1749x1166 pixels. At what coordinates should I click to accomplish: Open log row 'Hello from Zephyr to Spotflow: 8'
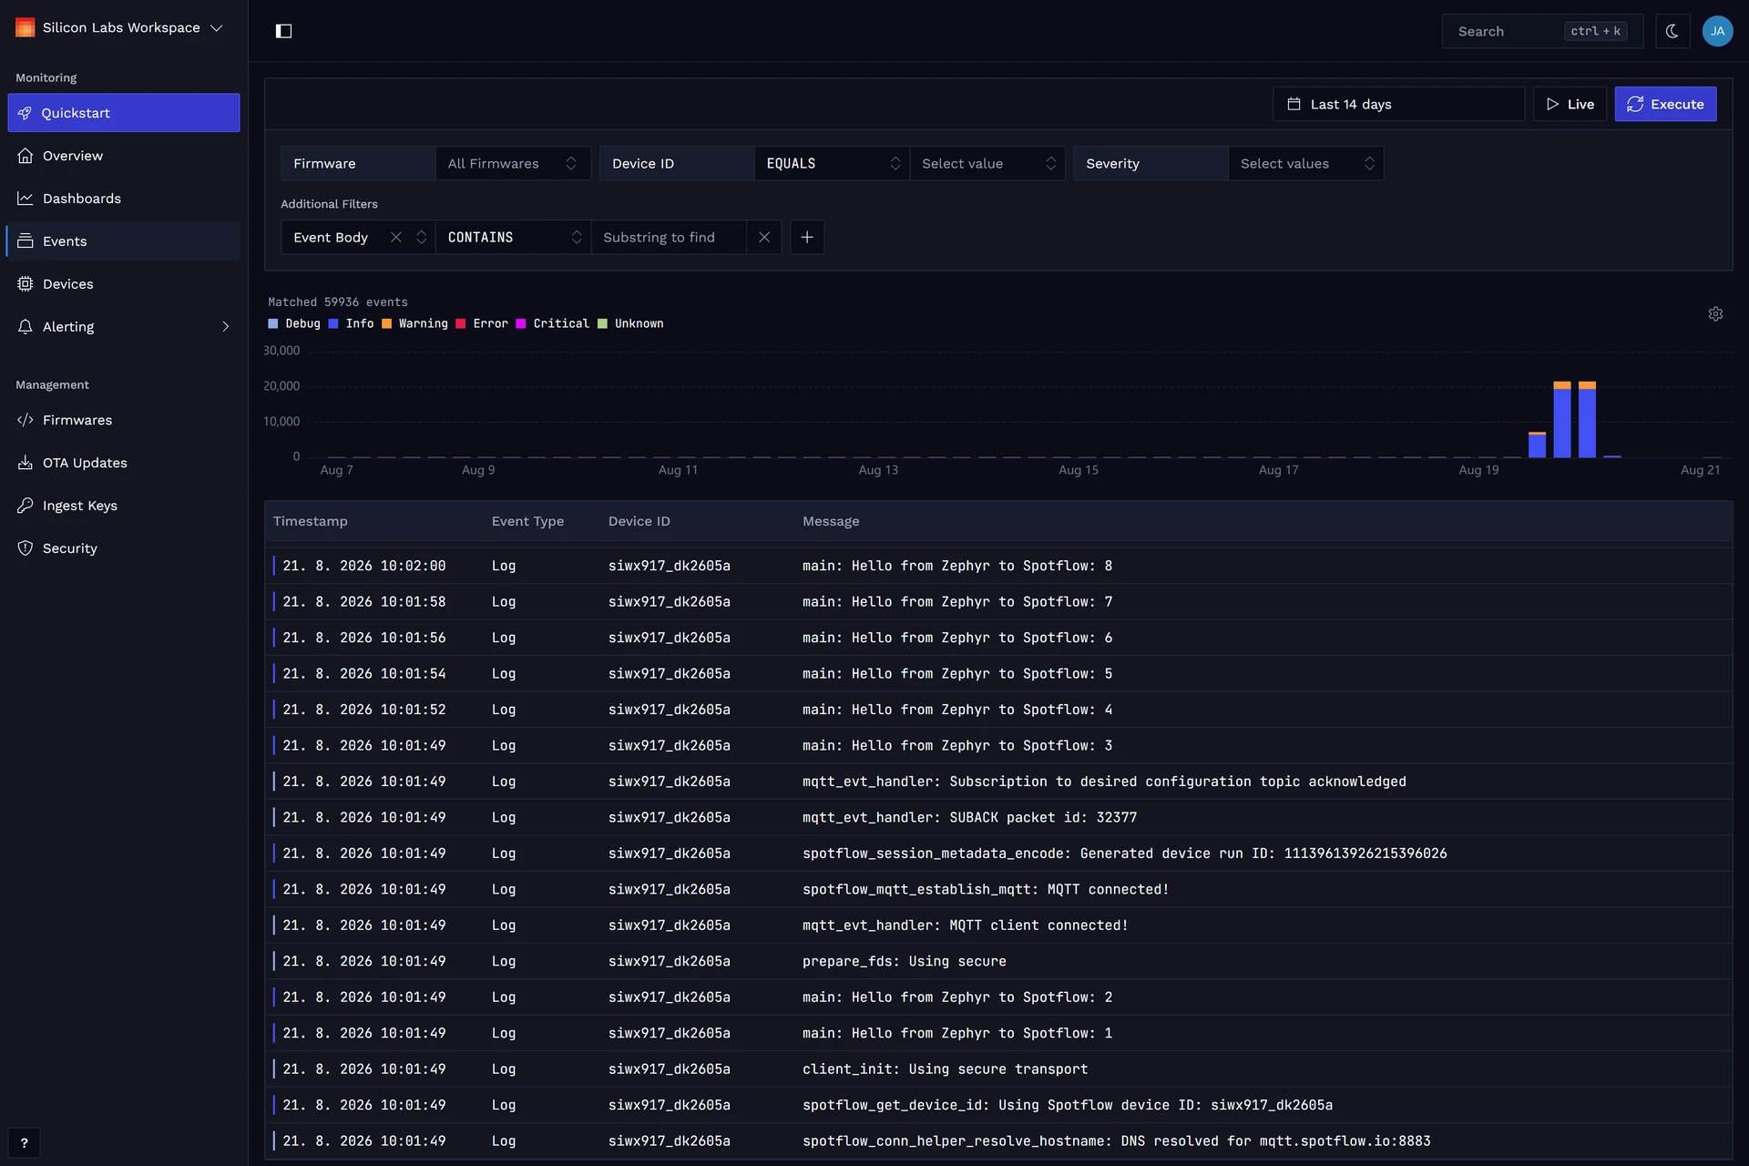pos(998,566)
